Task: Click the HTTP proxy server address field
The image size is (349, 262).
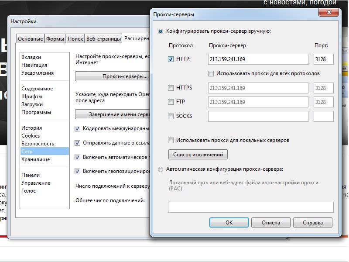Action: point(258,59)
